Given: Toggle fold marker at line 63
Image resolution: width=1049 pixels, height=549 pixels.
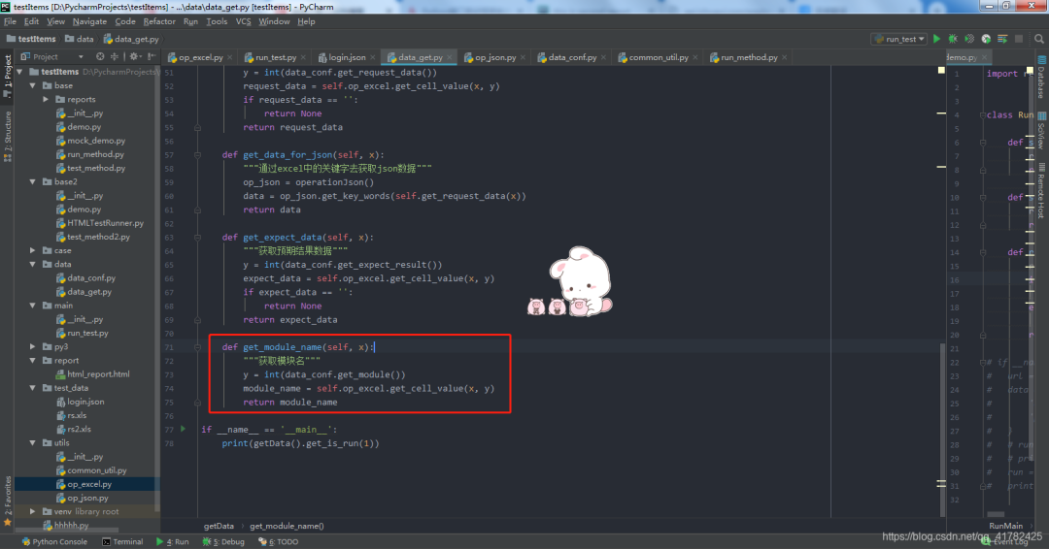Looking at the screenshot, I should (x=197, y=237).
